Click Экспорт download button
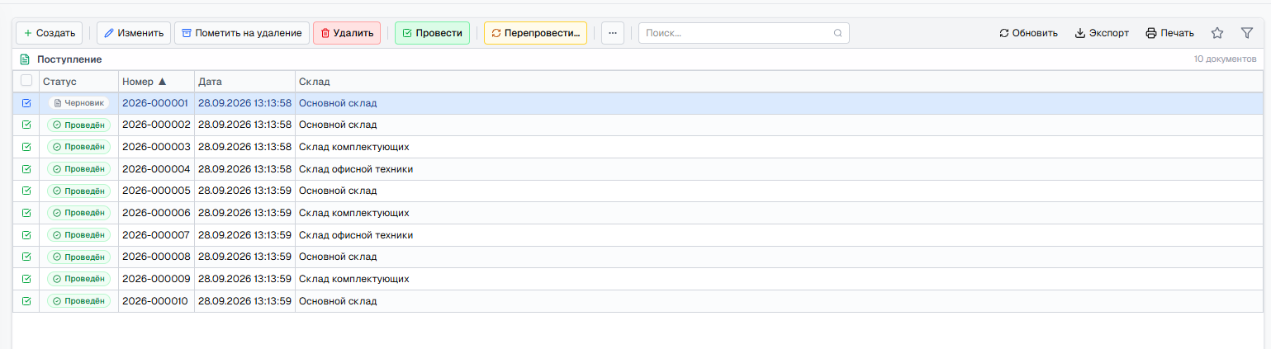 coord(1102,33)
